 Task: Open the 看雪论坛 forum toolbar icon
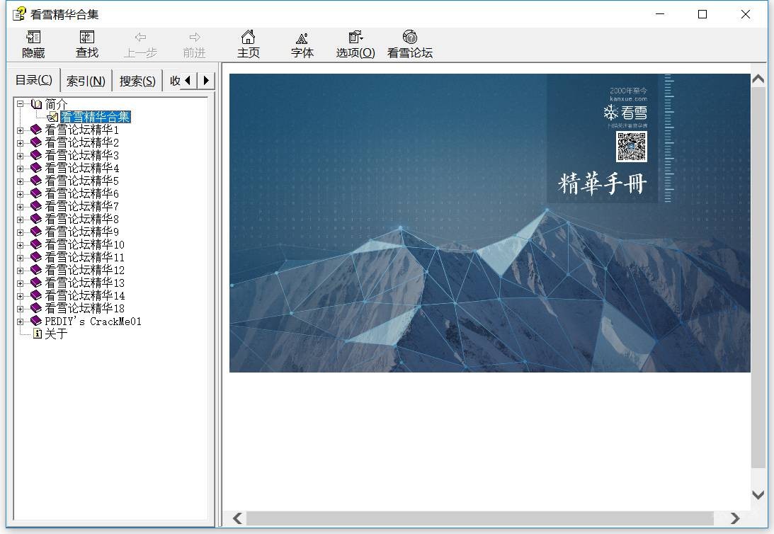tap(410, 38)
